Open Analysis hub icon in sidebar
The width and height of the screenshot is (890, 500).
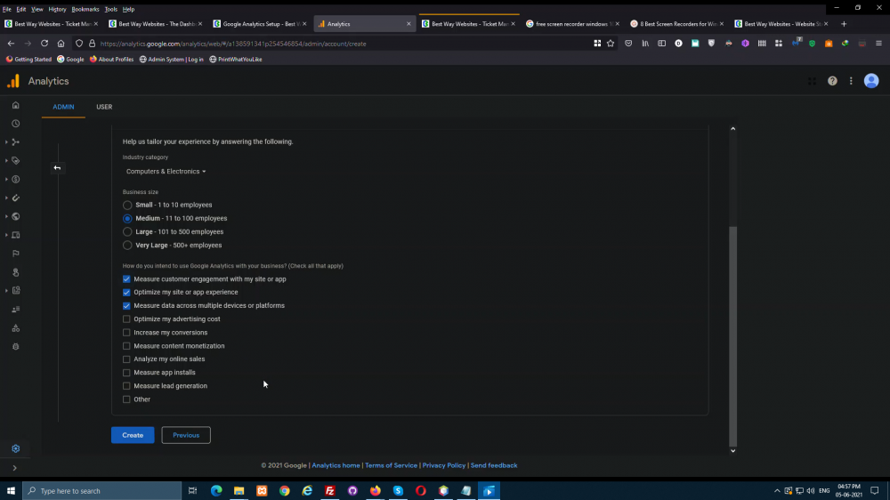click(16, 291)
